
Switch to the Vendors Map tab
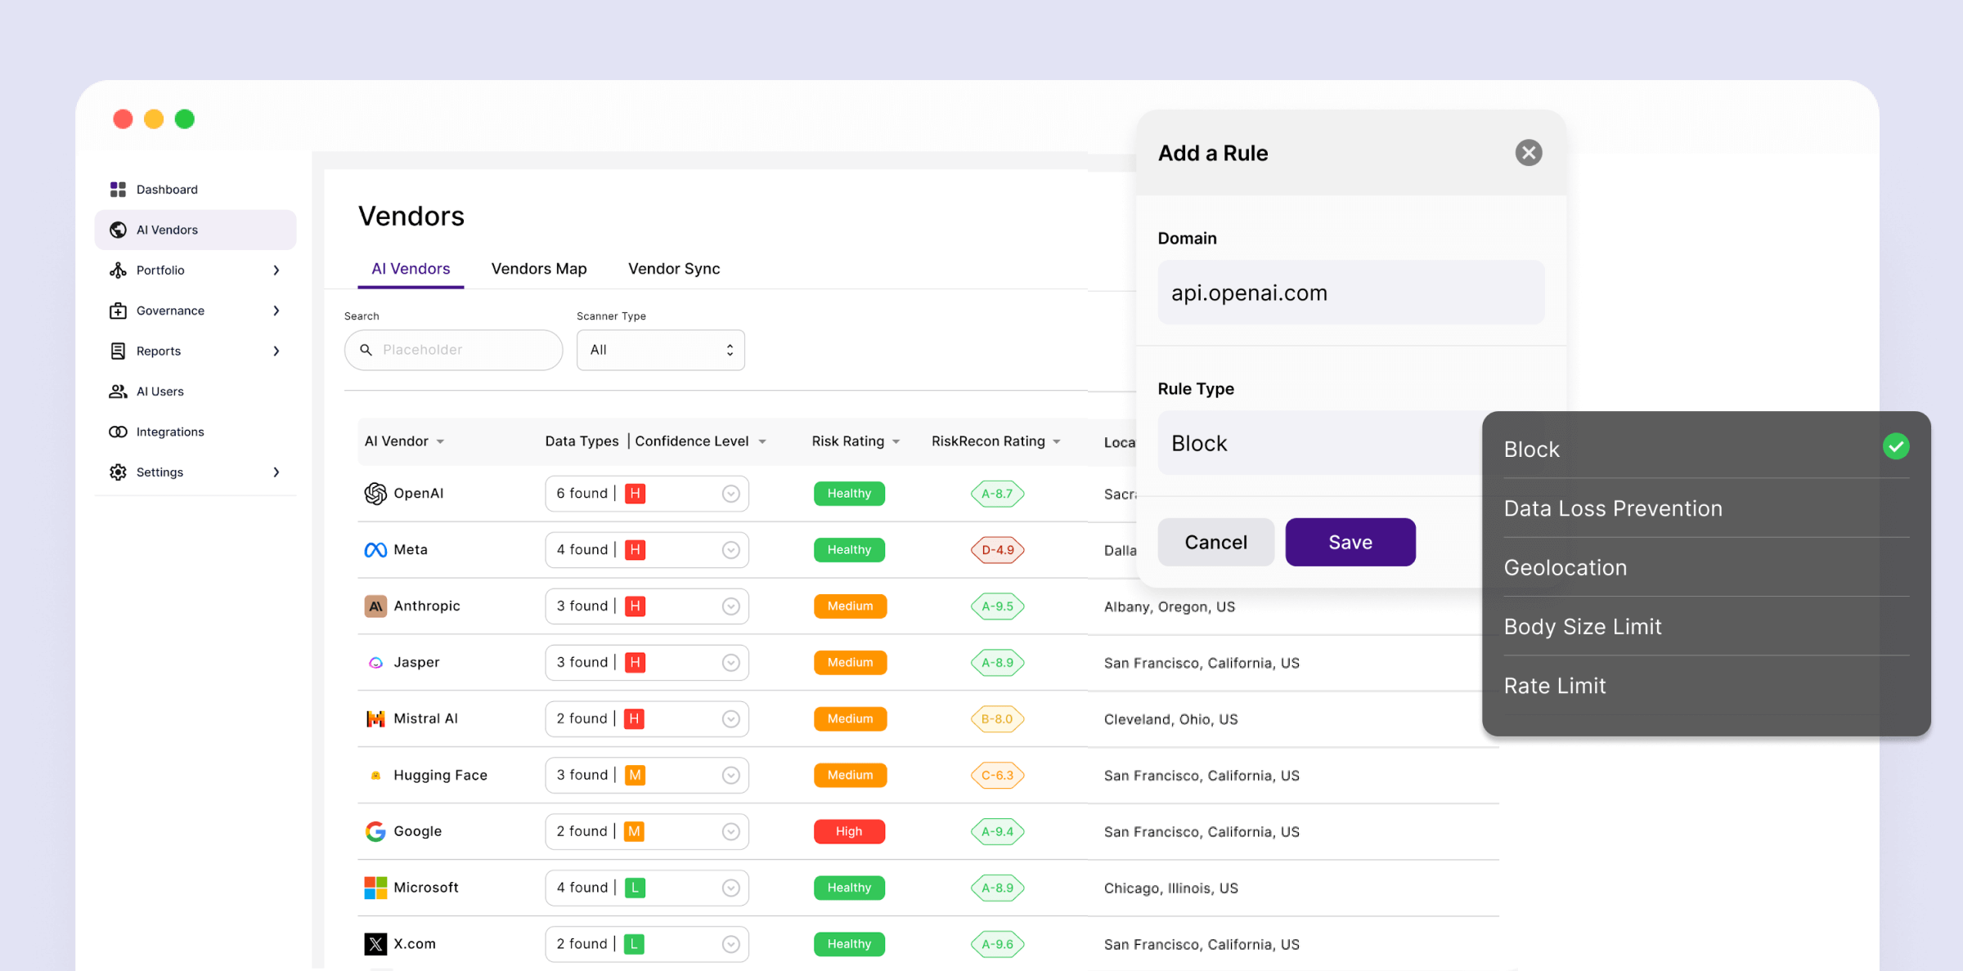[539, 269]
